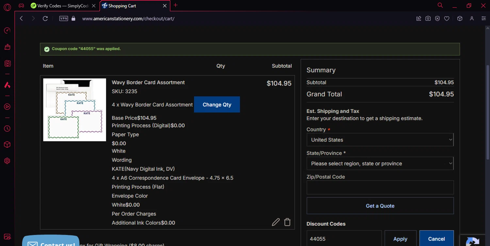Click the Wavy Border Card product thumbnail
Viewport: 490px width, 246px height.
(74, 110)
